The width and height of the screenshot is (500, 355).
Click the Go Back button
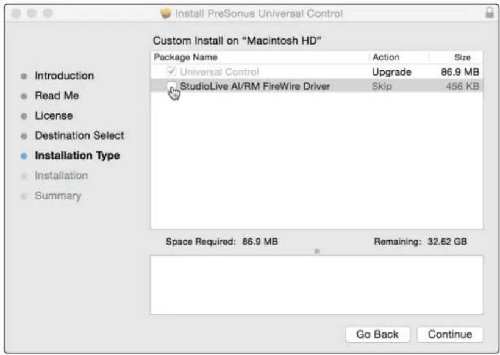(377, 334)
